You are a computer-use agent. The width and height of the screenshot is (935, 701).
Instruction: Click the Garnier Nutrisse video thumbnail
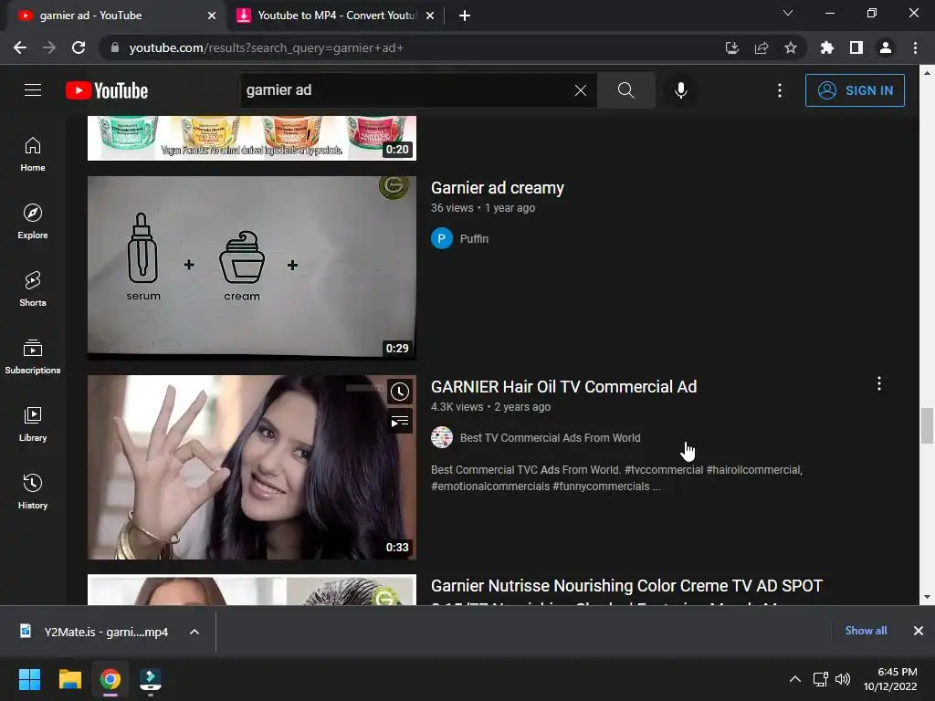tap(252, 590)
